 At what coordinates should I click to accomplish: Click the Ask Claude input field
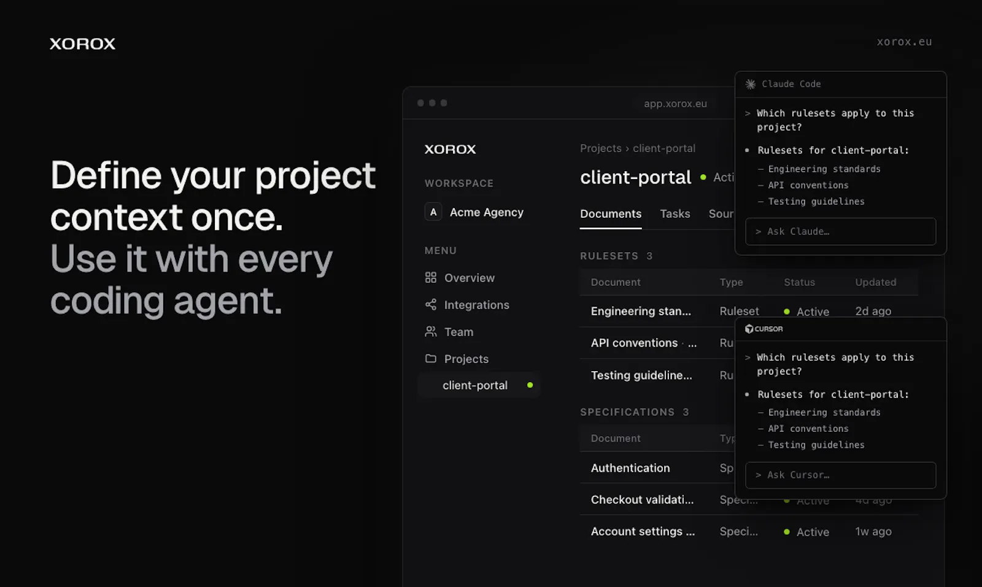(x=840, y=231)
